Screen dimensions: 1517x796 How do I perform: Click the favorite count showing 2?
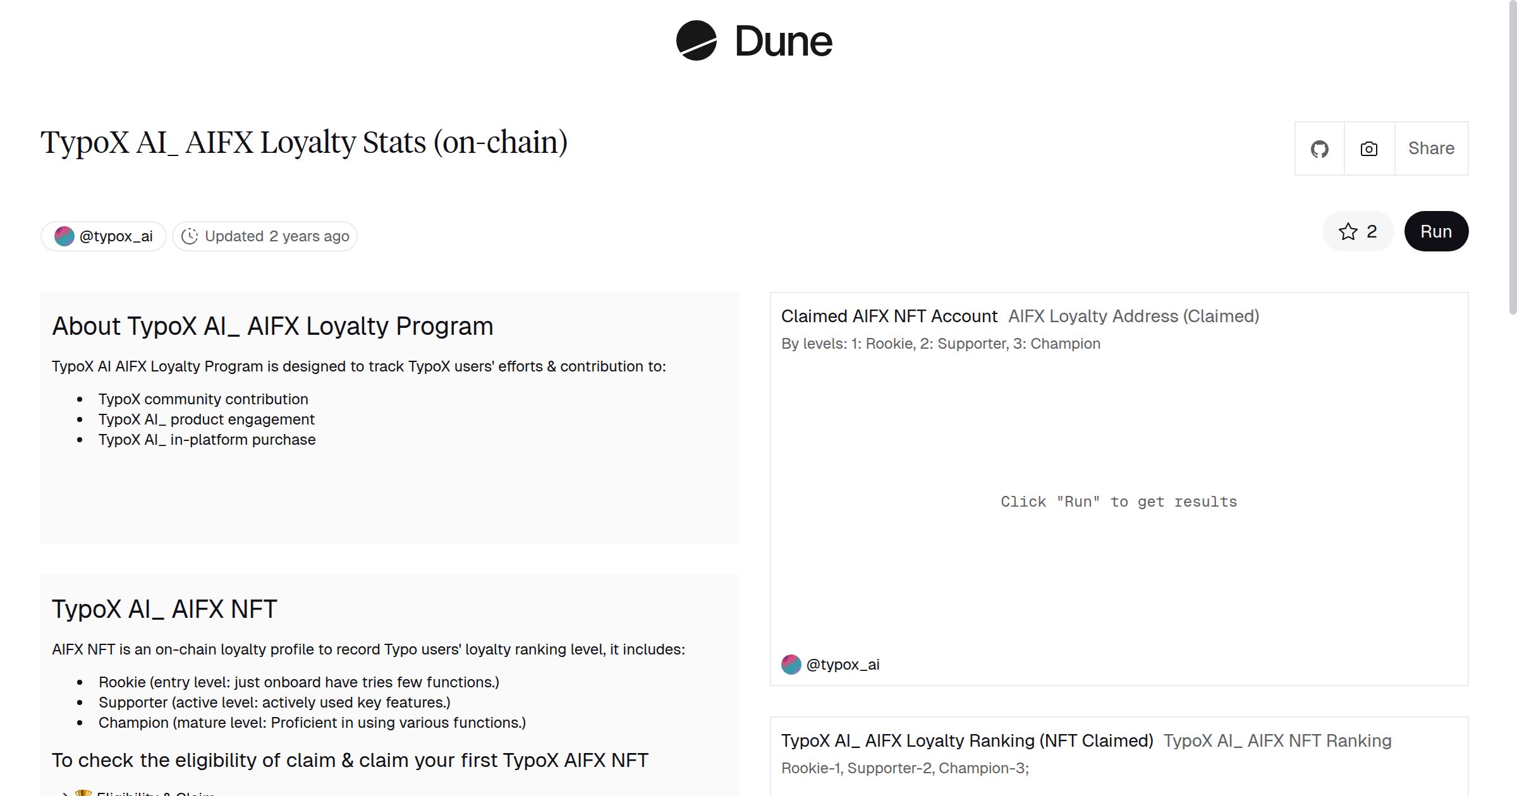pyautogui.click(x=1370, y=231)
